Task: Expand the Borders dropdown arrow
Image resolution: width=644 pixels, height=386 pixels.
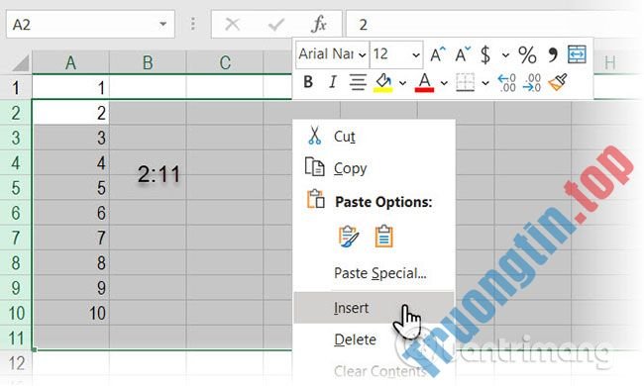Action: coord(485,83)
